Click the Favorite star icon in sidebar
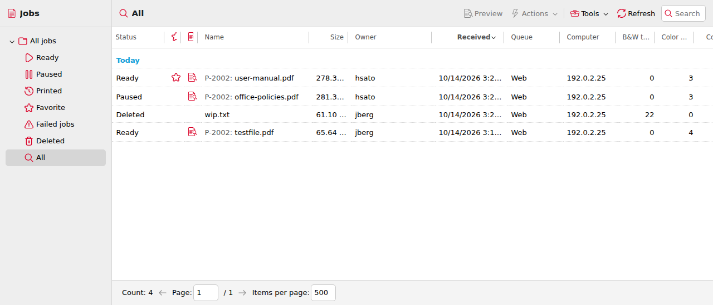 [x=29, y=108]
